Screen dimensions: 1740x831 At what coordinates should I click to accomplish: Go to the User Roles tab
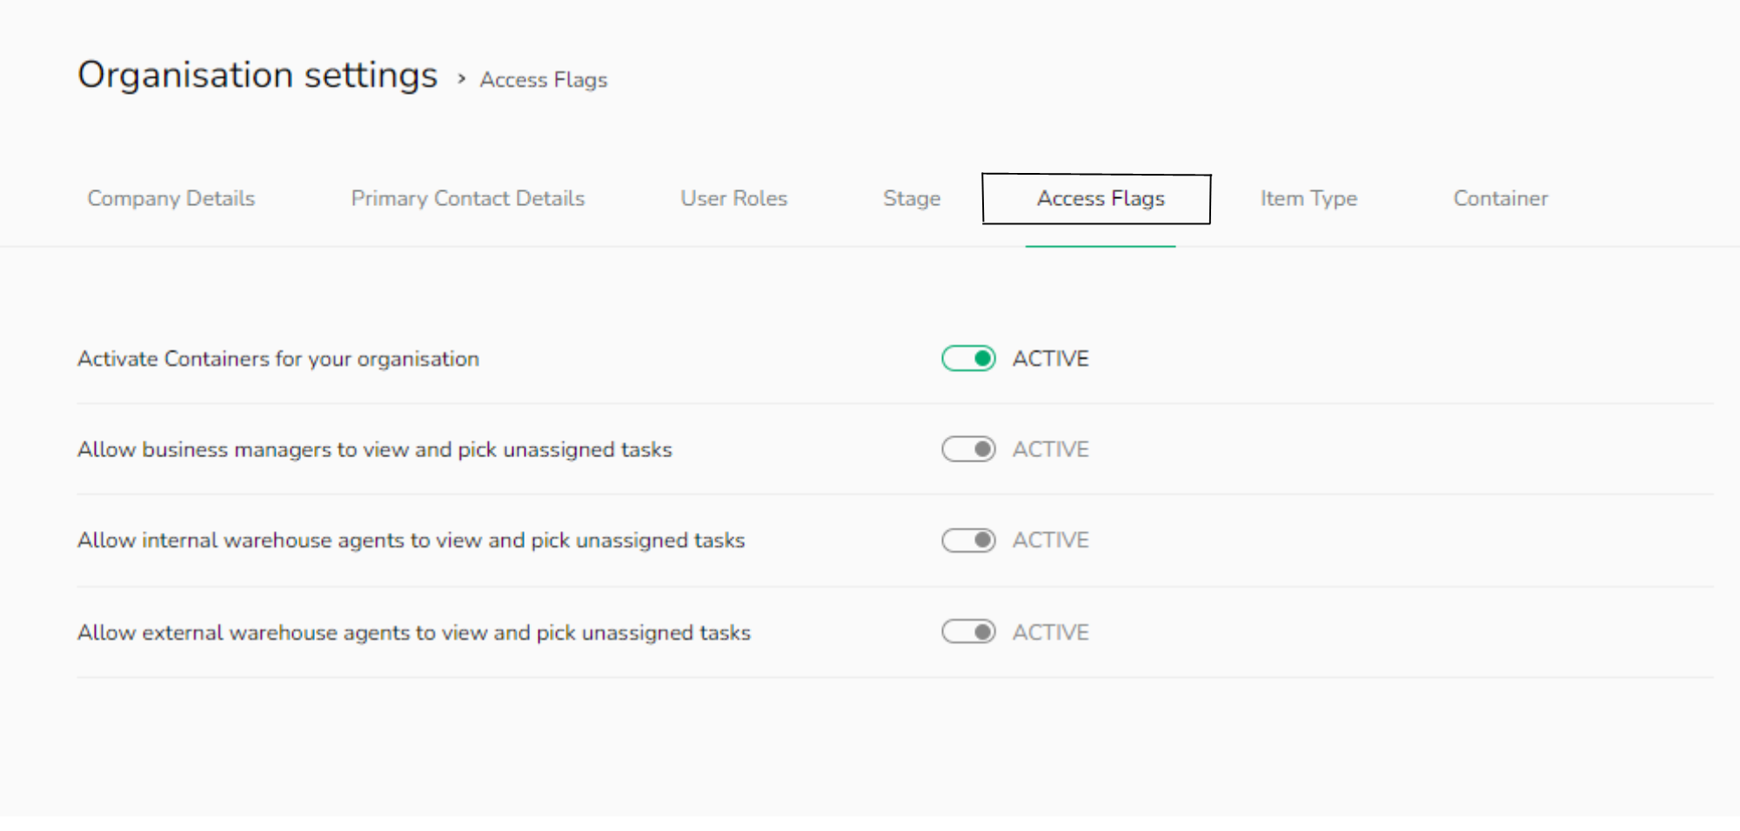733,198
